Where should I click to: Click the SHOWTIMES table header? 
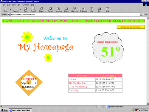pyautogui.click(x=108, y=76)
